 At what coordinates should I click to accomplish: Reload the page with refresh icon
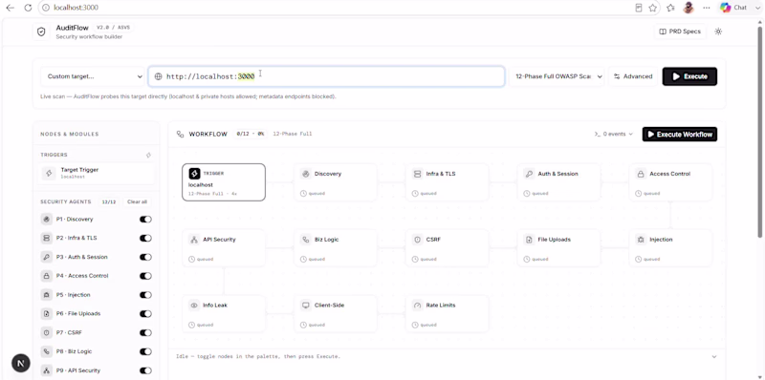[x=28, y=8]
